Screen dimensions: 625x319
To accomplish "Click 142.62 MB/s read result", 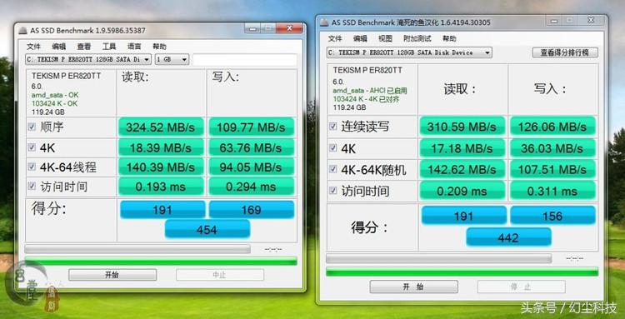I will point(462,170).
